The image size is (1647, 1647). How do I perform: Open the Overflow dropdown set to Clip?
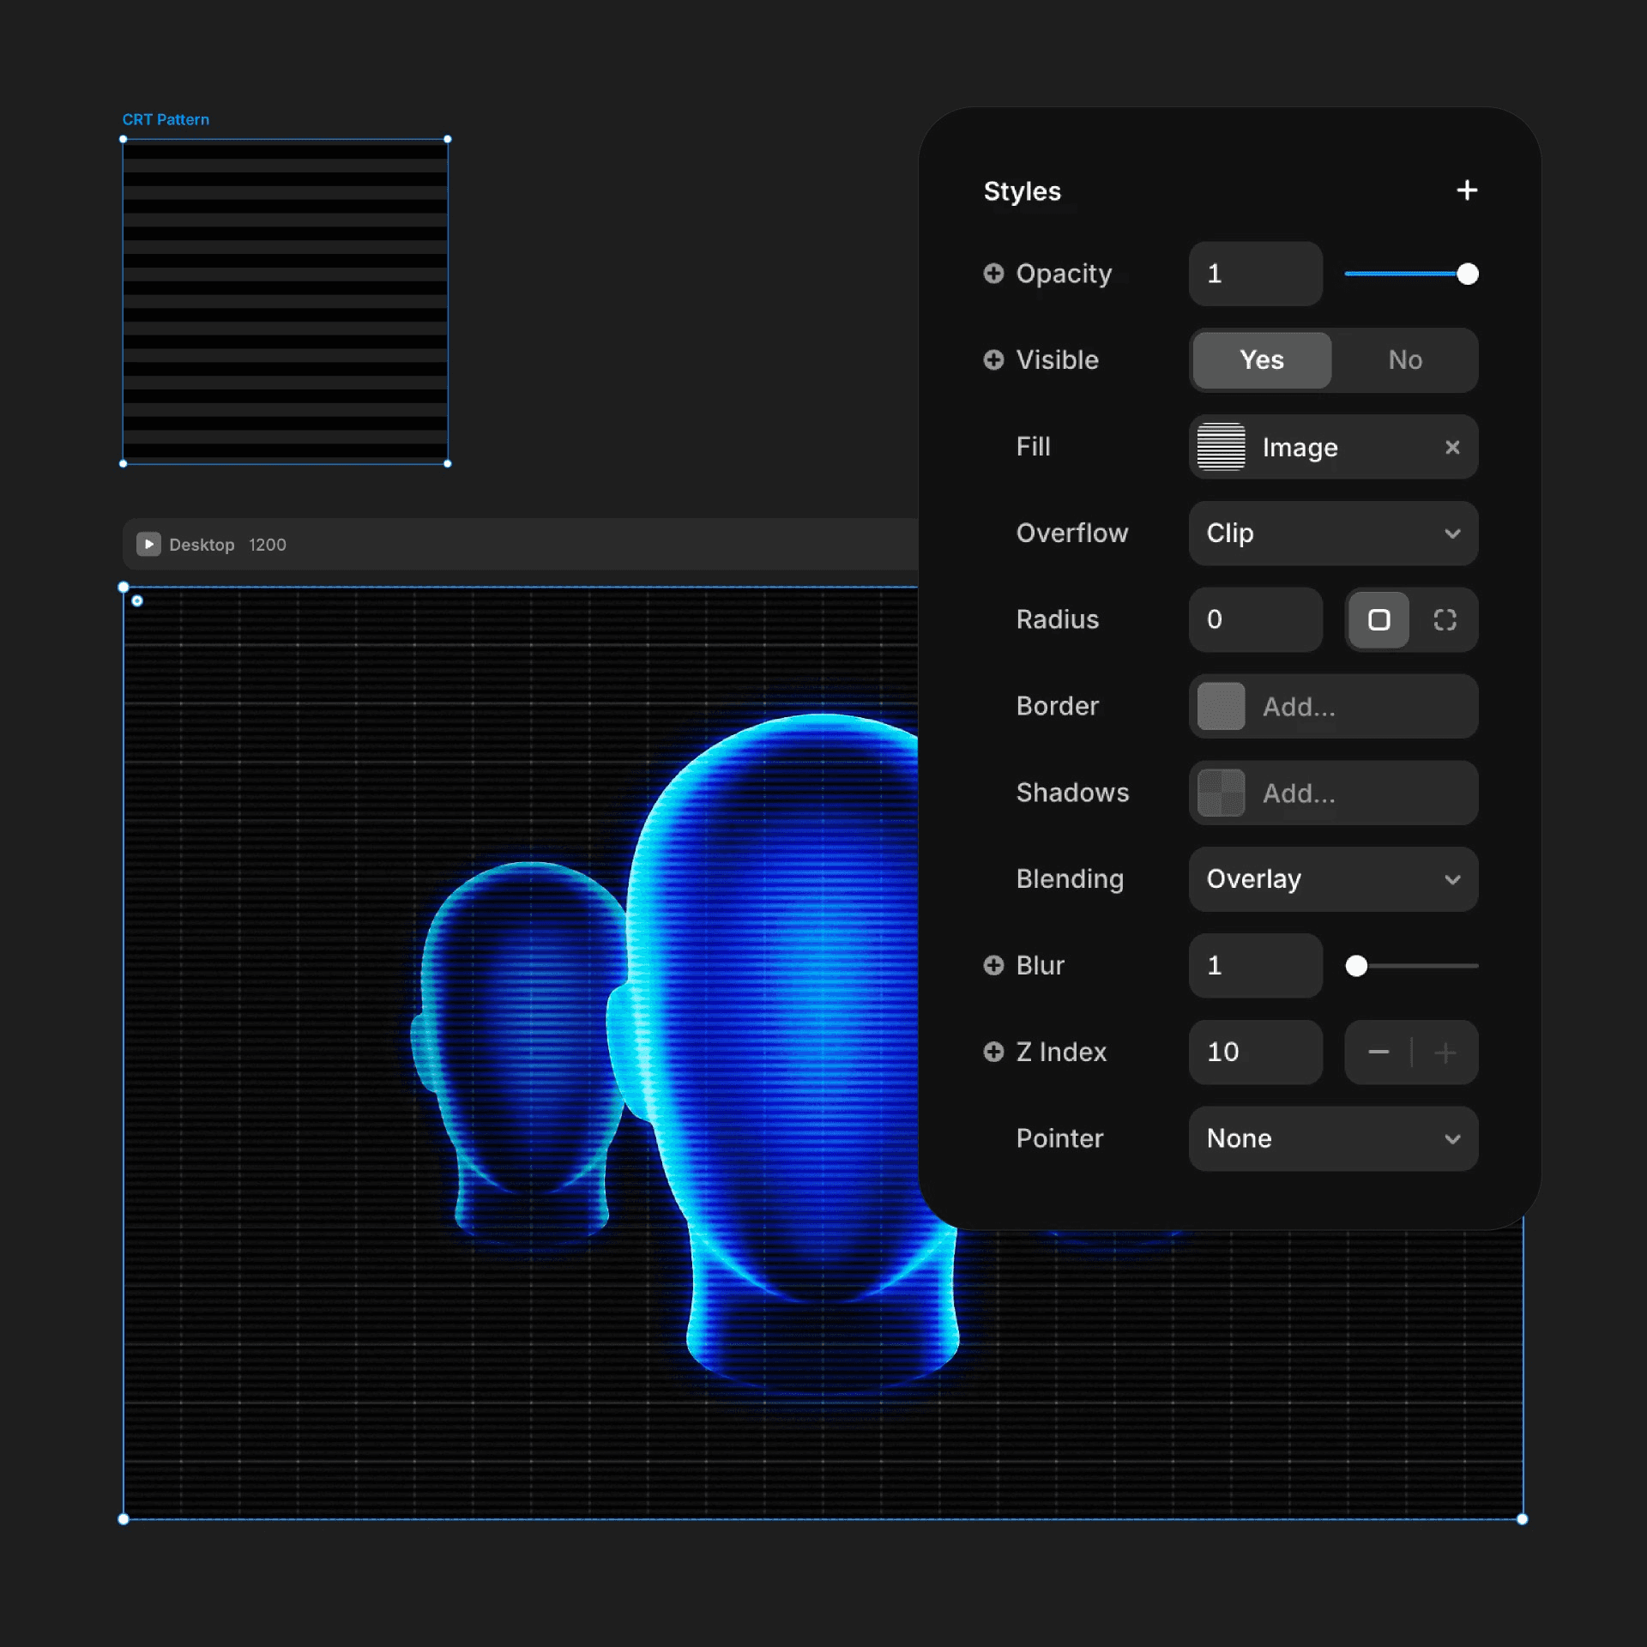click(x=1332, y=533)
